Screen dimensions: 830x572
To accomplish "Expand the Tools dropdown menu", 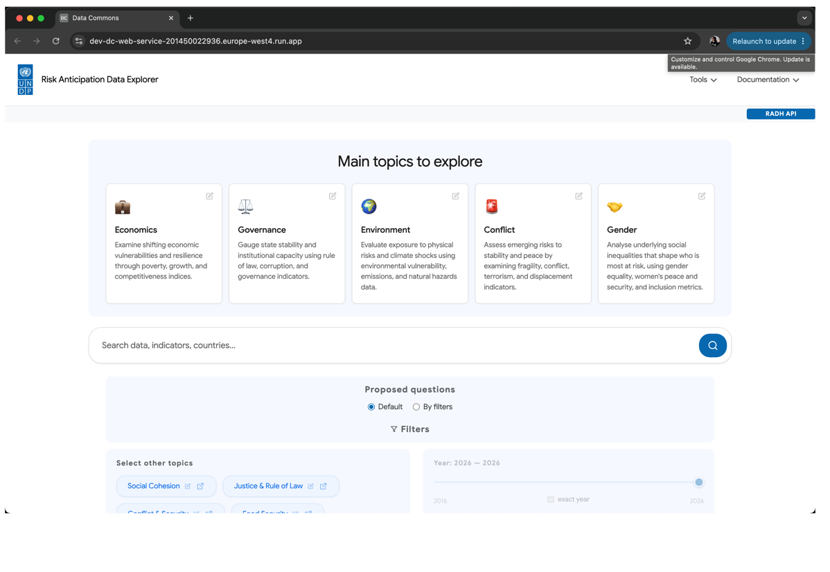I will pos(703,80).
